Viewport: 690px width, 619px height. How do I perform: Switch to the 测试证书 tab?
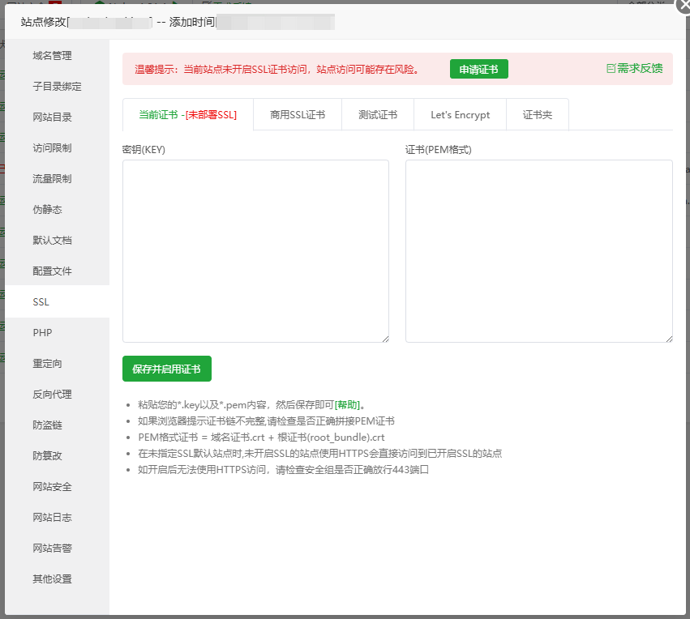[378, 114]
